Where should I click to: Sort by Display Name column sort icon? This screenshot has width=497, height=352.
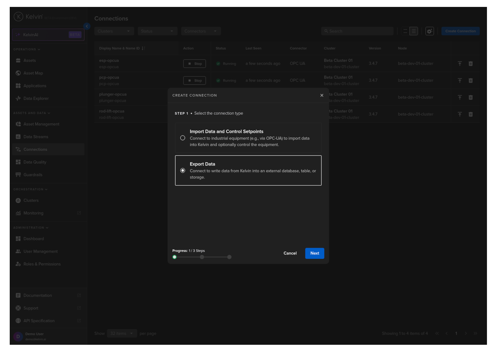143,48
